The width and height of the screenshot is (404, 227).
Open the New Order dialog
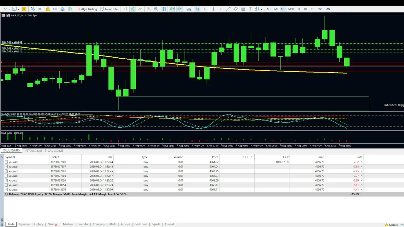pyautogui.click(x=109, y=9)
